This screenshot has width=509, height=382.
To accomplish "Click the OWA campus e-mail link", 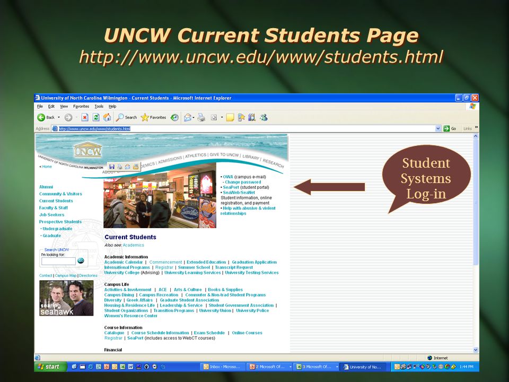I will click(228, 177).
